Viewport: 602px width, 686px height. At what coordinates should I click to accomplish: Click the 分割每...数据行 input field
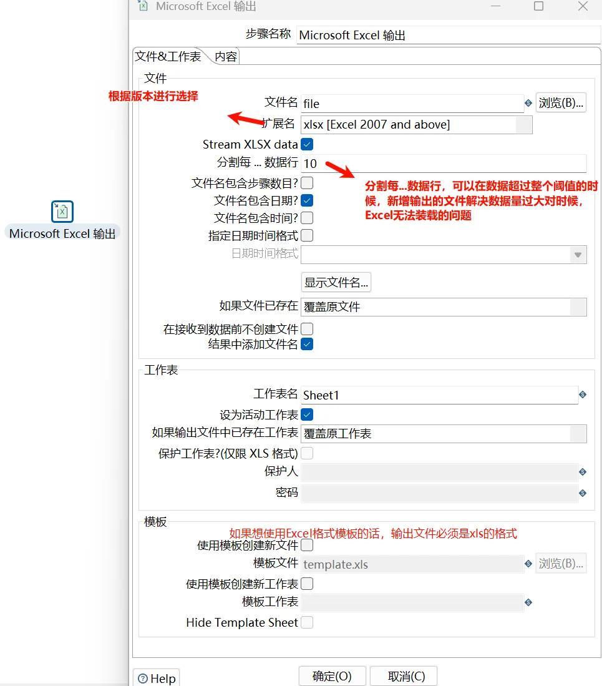click(443, 164)
